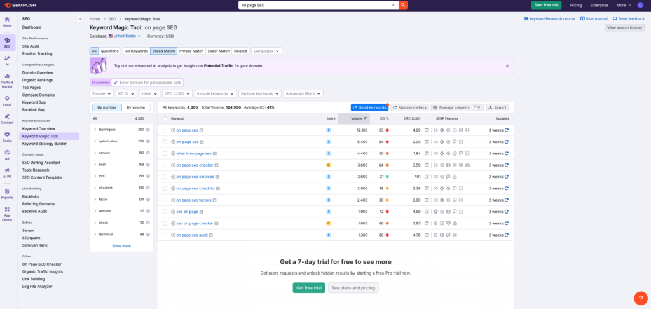The width and height of the screenshot is (651, 309).
Task: Click the Export button
Action: tap(497, 107)
